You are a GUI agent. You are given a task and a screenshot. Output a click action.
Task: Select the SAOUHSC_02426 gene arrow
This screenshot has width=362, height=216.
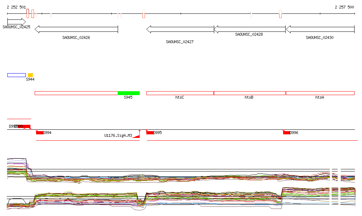(x=76, y=29)
